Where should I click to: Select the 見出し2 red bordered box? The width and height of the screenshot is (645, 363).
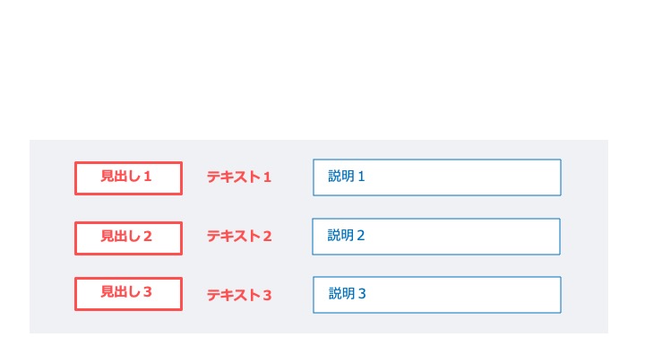[x=128, y=238]
